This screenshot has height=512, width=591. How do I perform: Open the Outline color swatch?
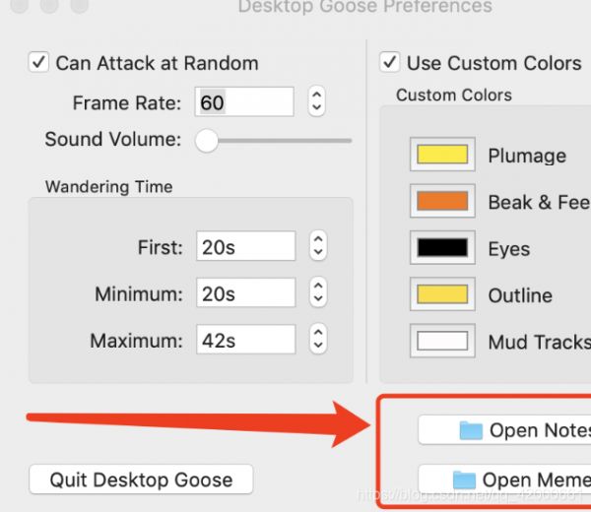pos(442,294)
